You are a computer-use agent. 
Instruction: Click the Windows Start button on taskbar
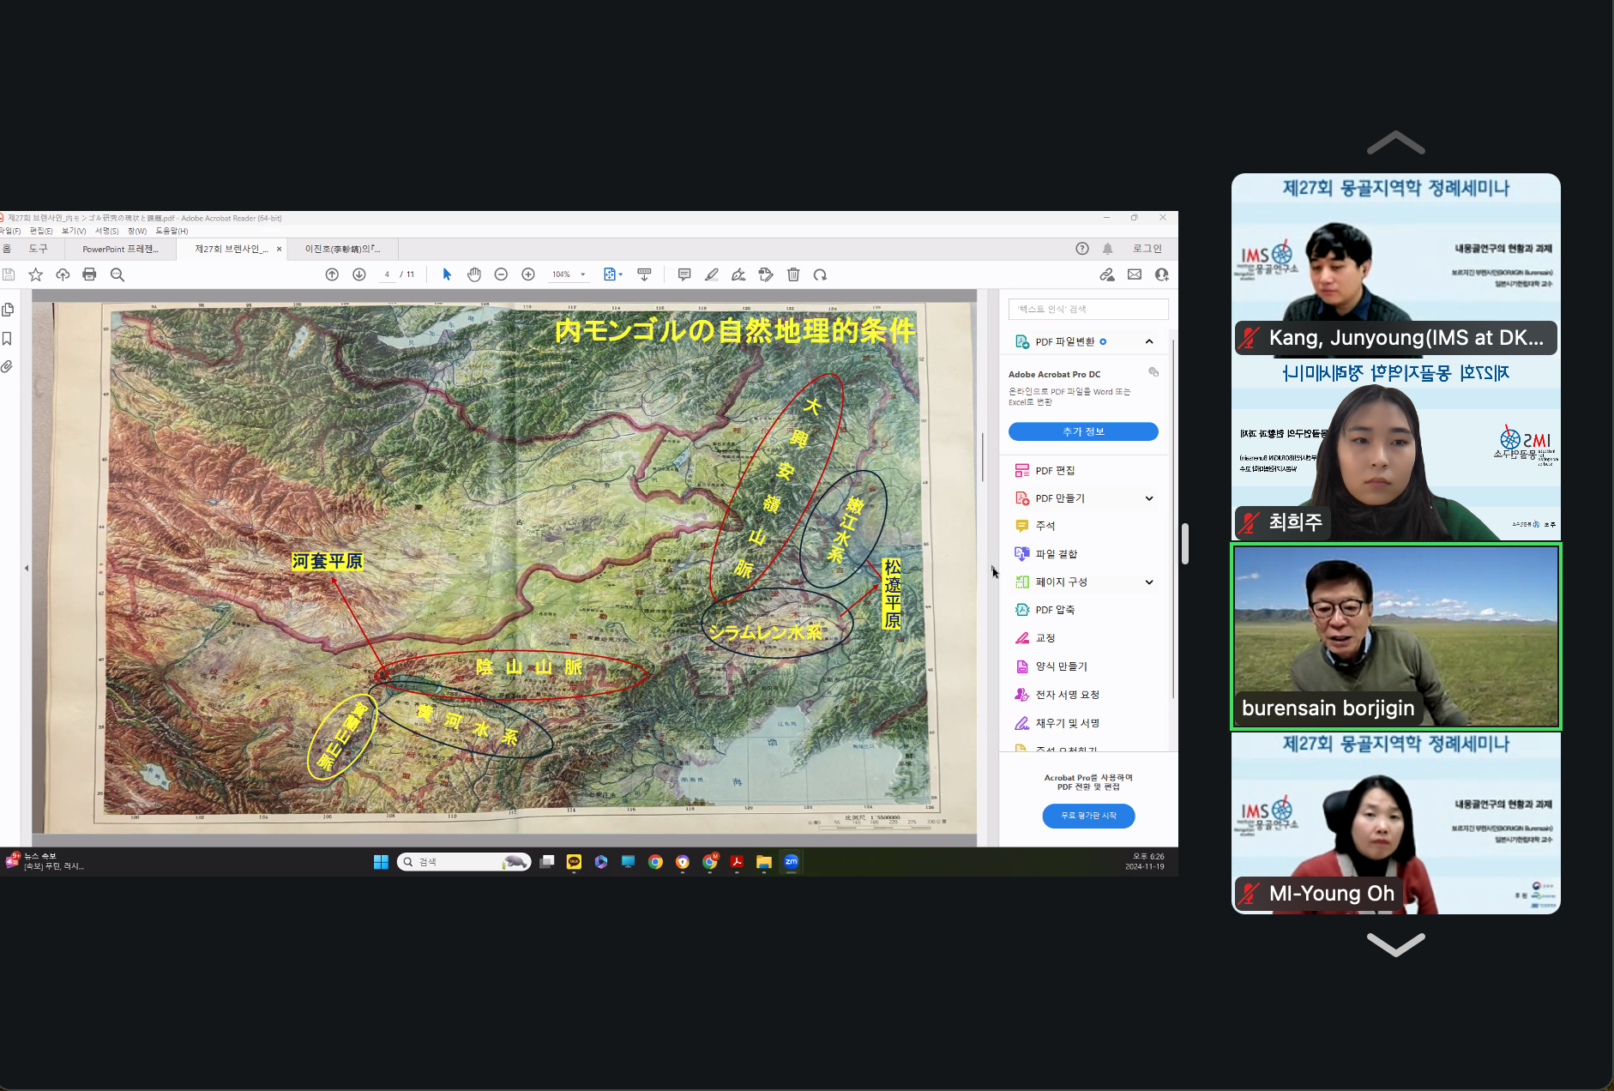click(381, 862)
